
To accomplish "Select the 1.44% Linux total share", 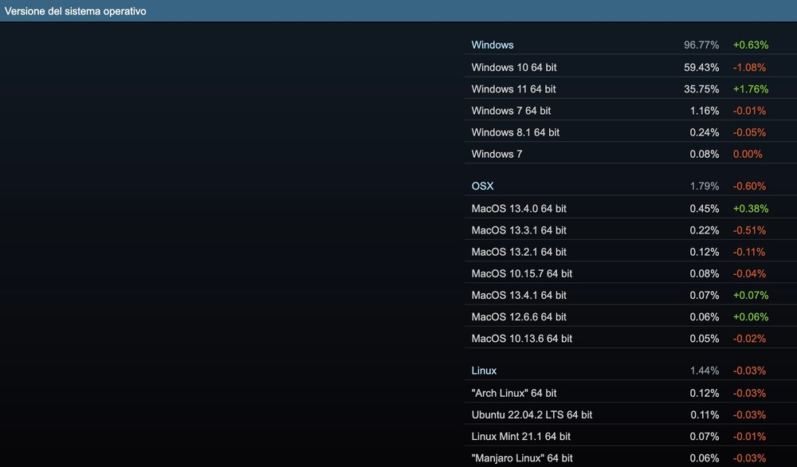I will pos(705,371).
